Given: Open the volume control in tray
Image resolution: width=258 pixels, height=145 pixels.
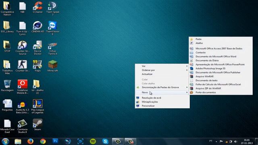Looking at the screenshot, I should click(x=235, y=141).
